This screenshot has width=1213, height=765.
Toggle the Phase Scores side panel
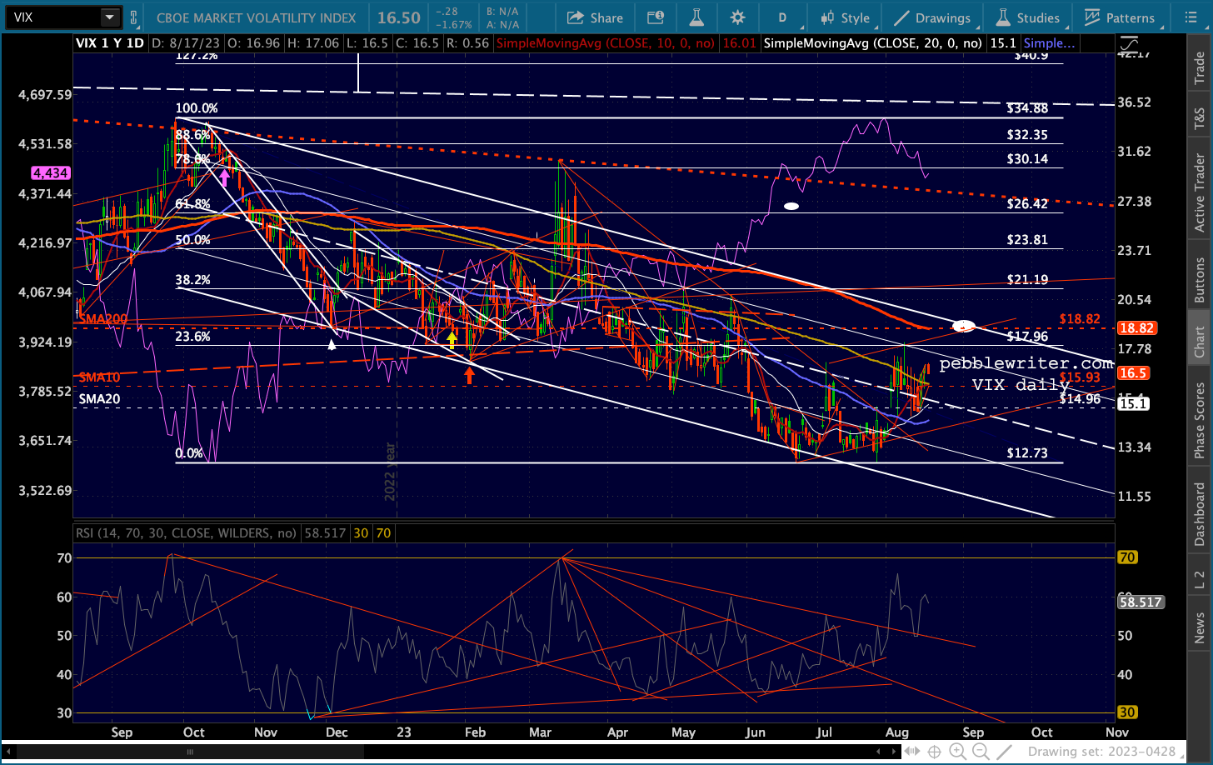point(1200,420)
